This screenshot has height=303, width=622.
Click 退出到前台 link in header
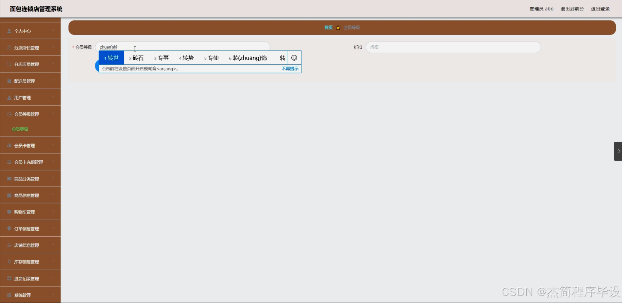(x=572, y=9)
